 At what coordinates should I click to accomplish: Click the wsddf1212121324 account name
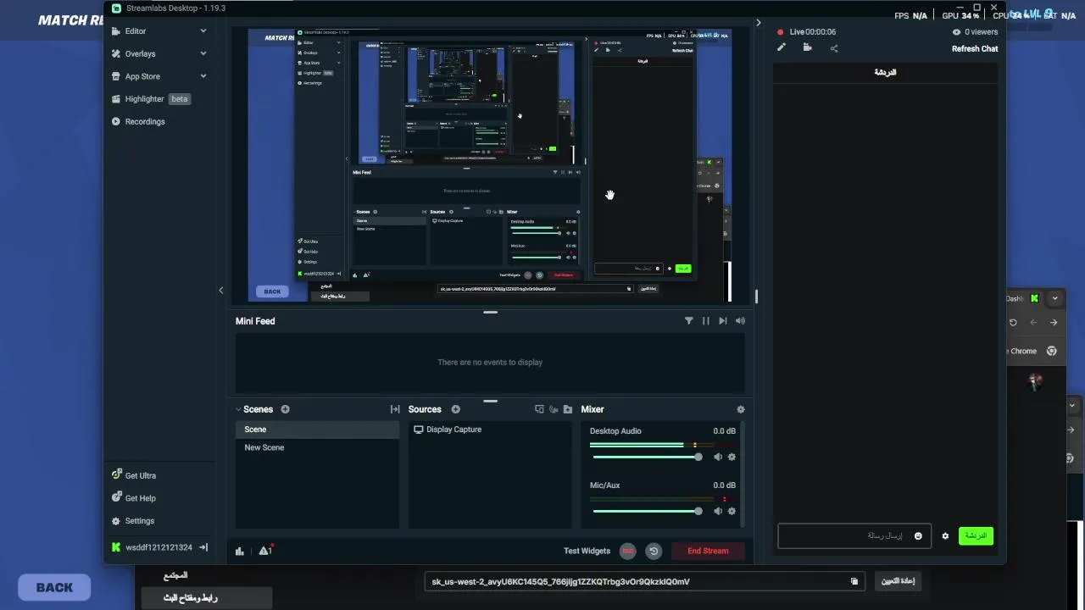click(x=159, y=547)
